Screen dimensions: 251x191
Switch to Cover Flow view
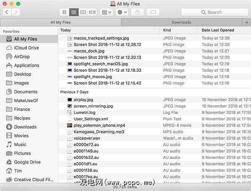point(92,12)
